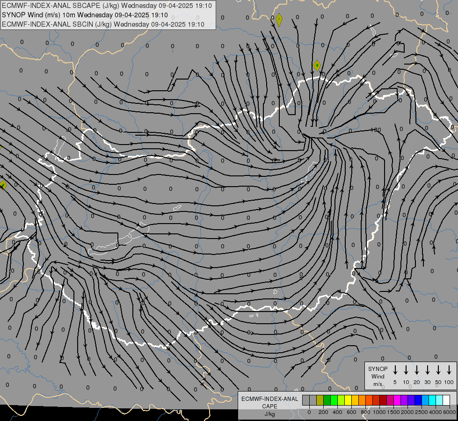458x421 pixels.
Task: Click the 30 m/s wind arrow in legend
Action: click(x=427, y=370)
